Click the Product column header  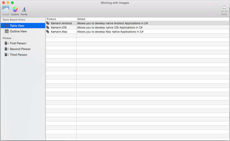click(51, 19)
